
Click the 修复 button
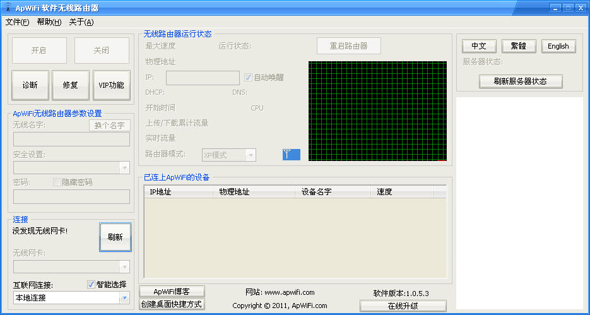click(x=71, y=85)
